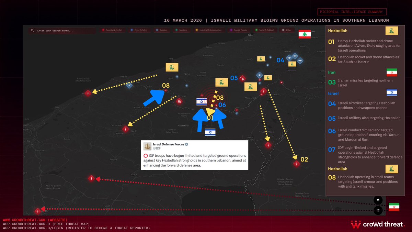Open the red missile marker near Nahariya
Viewport: 412px width, 232px height.
(x=88, y=93)
